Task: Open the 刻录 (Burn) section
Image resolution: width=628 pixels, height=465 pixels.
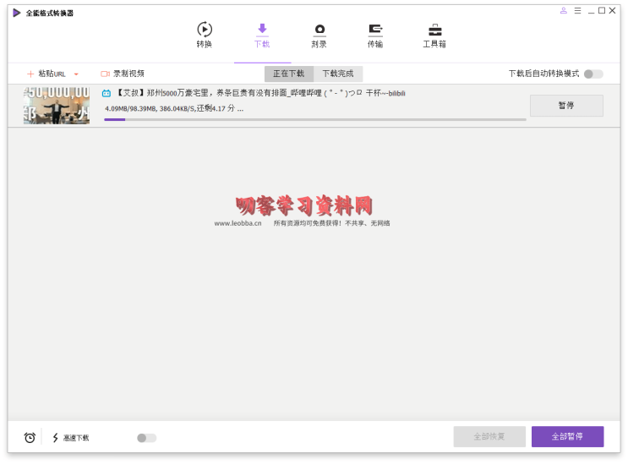Action: 319,35
